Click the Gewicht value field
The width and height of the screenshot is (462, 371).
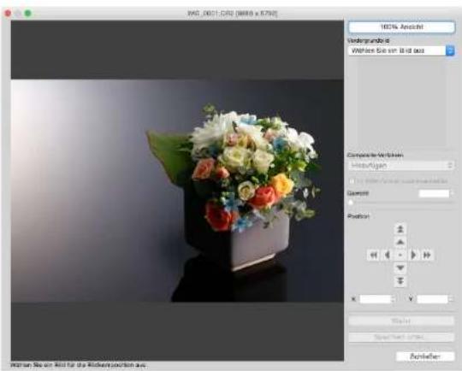coord(434,193)
